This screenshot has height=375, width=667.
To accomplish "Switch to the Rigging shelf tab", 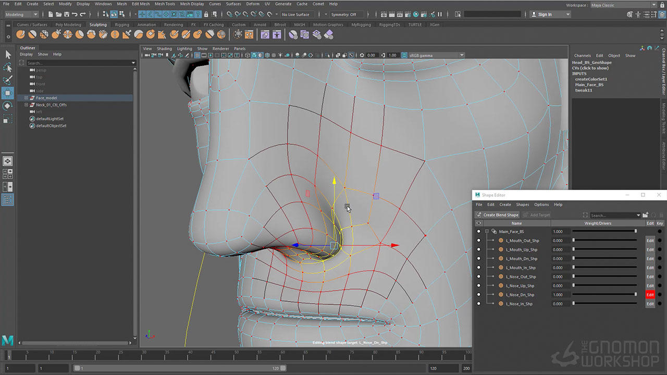I will click(x=122, y=24).
